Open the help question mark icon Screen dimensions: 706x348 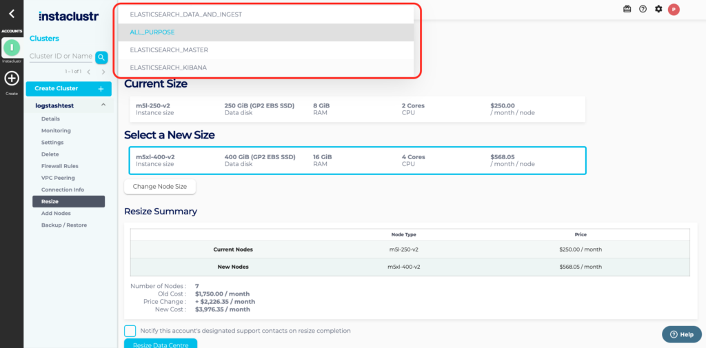click(x=643, y=9)
